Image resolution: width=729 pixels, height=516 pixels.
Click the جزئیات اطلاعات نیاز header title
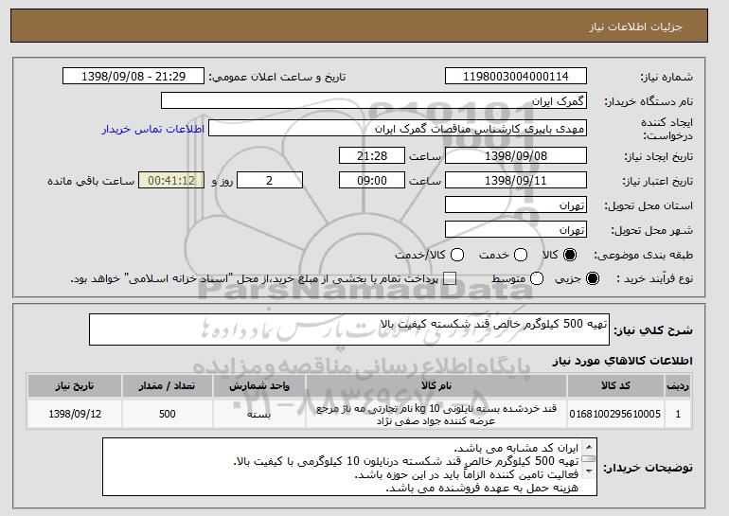(x=635, y=27)
